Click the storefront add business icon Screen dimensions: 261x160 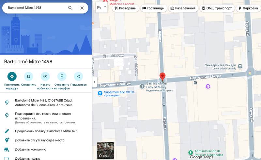tap(7, 150)
